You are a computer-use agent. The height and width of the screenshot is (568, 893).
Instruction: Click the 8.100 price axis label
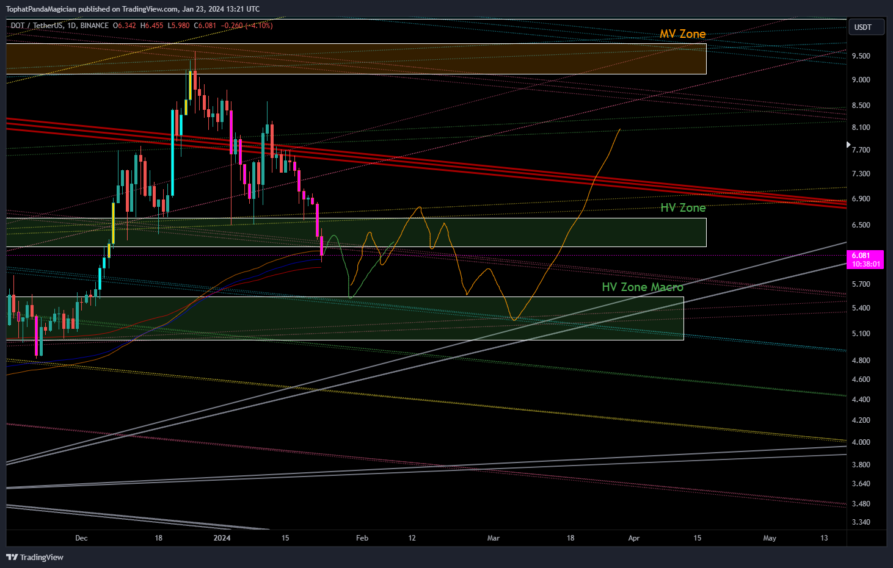pyautogui.click(x=861, y=128)
